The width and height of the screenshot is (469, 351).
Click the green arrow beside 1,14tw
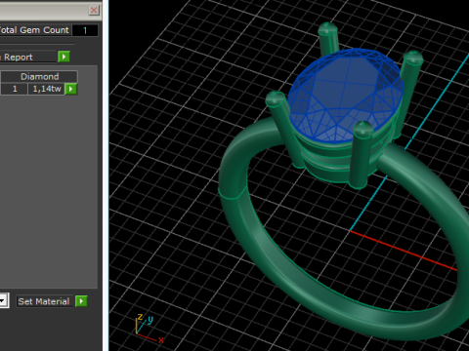click(x=71, y=89)
